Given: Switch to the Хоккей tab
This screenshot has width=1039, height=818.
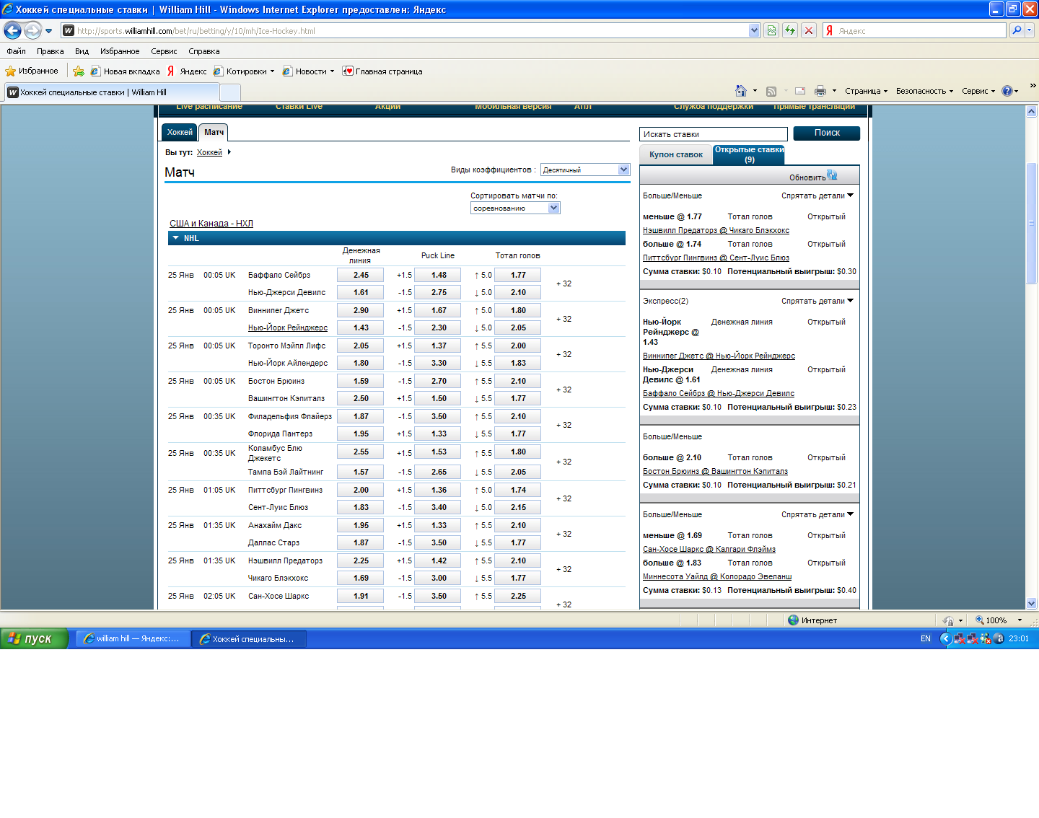Looking at the screenshot, I should (180, 132).
